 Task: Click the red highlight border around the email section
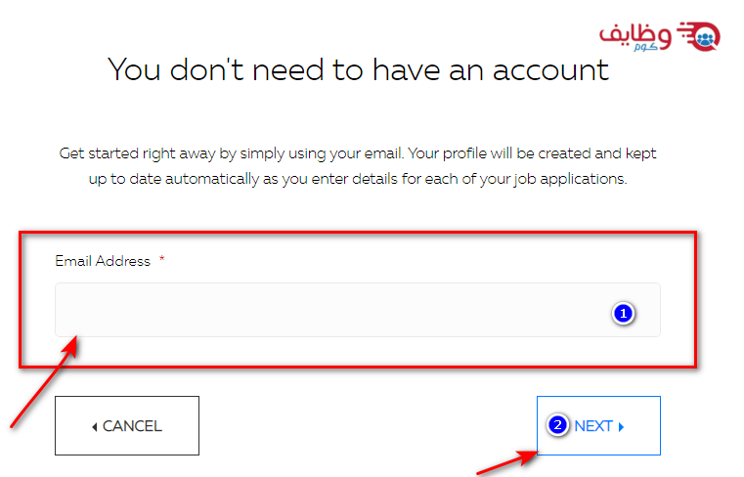click(x=358, y=233)
